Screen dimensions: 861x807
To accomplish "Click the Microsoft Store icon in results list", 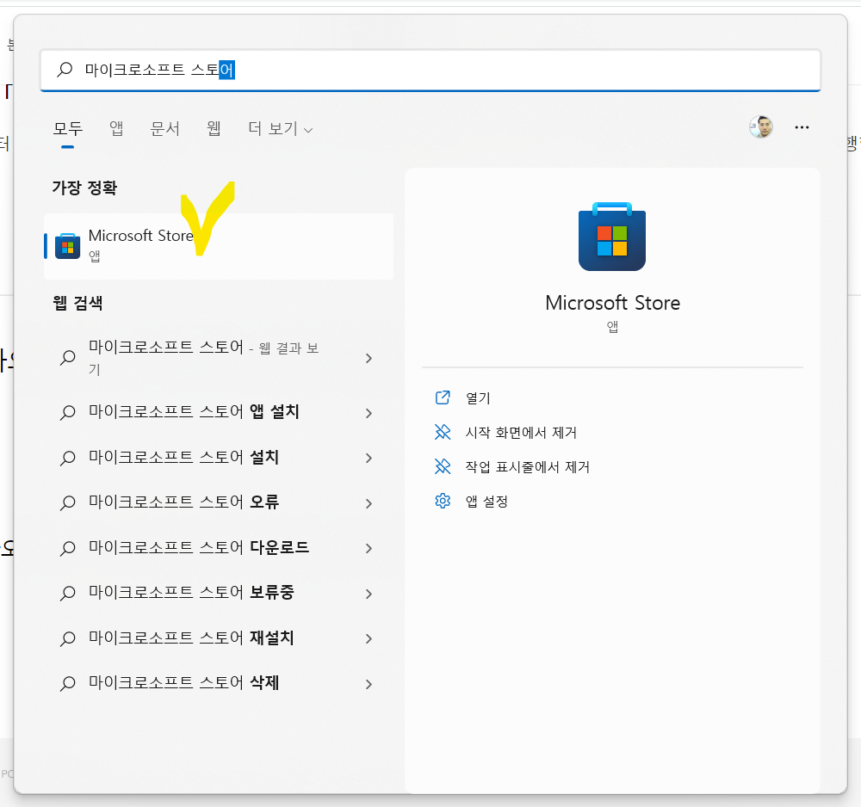I will coord(67,246).
